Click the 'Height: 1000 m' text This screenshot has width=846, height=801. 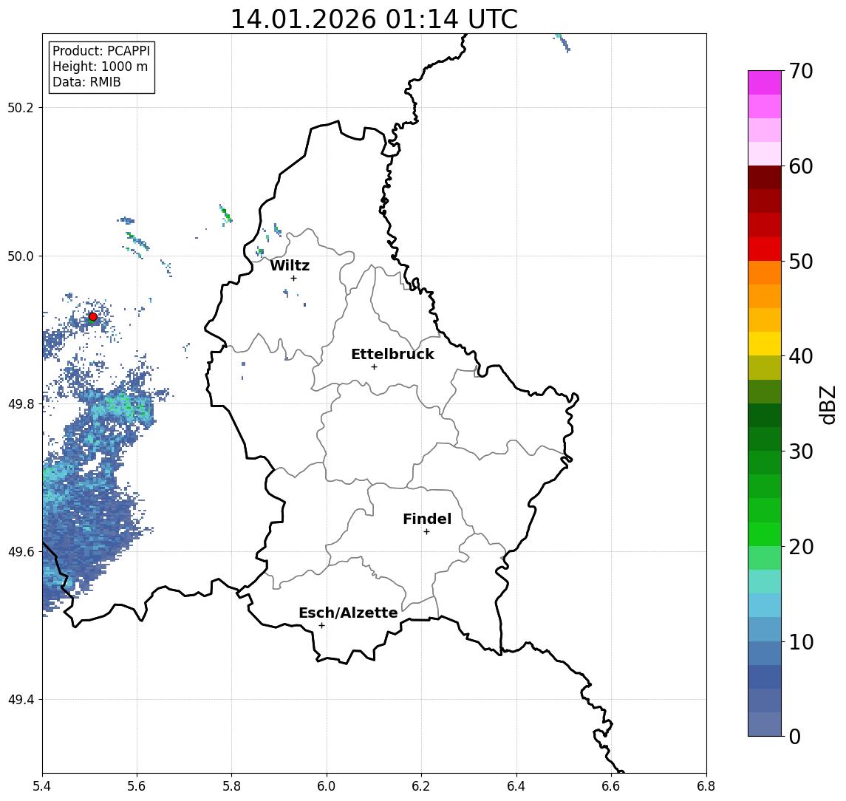[100, 67]
